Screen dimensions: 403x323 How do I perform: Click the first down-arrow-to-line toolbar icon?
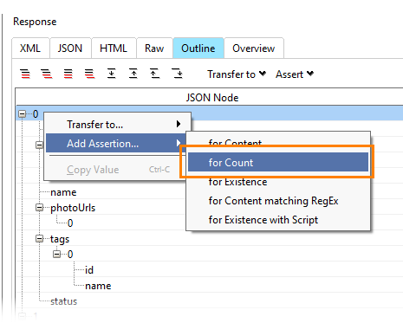point(112,74)
